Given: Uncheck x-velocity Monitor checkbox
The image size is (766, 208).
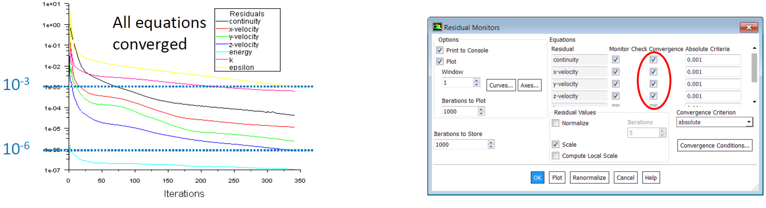Looking at the screenshot, I should pyautogui.click(x=616, y=72).
